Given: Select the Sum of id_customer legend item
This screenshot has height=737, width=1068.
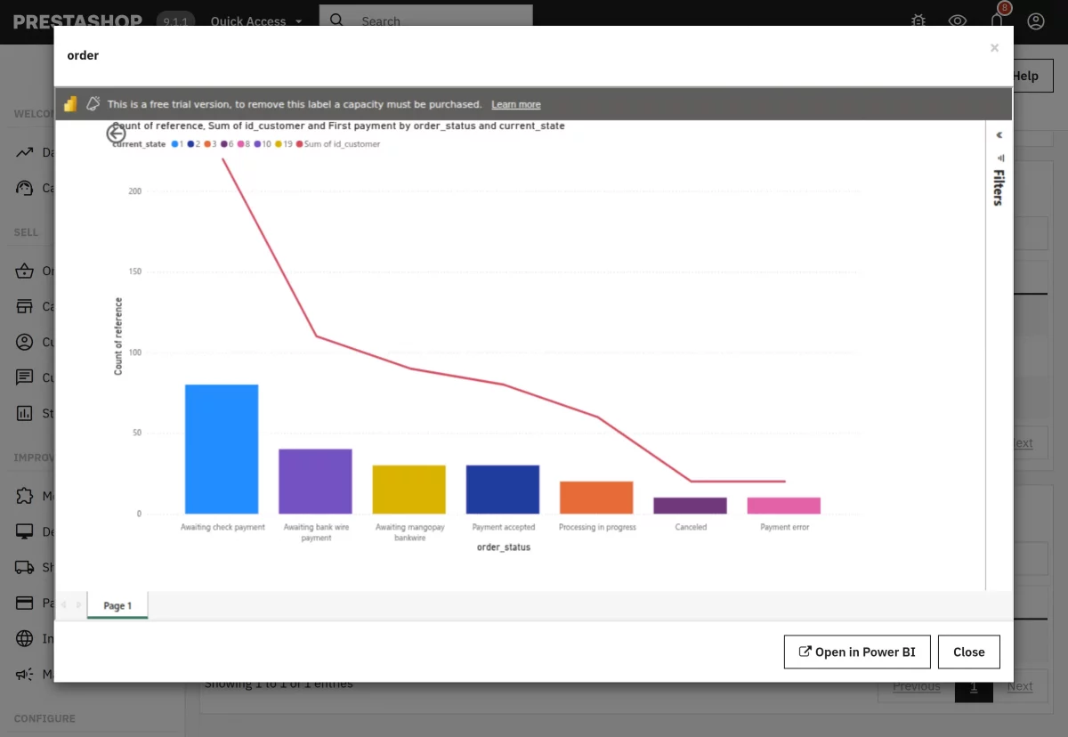Looking at the screenshot, I should tap(338, 144).
